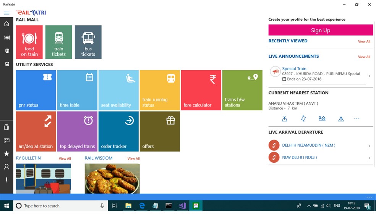Open Microsoft Edge from the taskbar
This screenshot has width=376, height=220.
click(142, 206)
